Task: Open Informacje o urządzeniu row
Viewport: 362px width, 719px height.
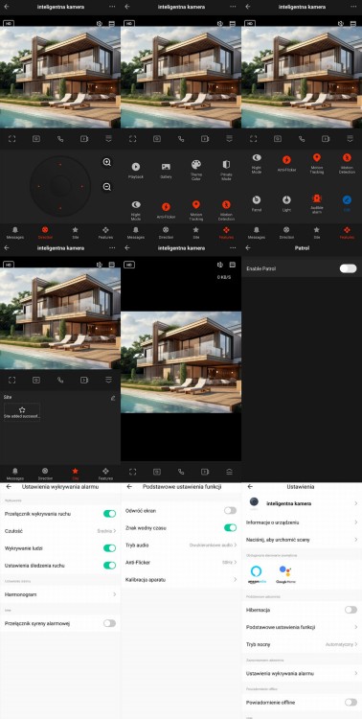Action: pos(302,522)
